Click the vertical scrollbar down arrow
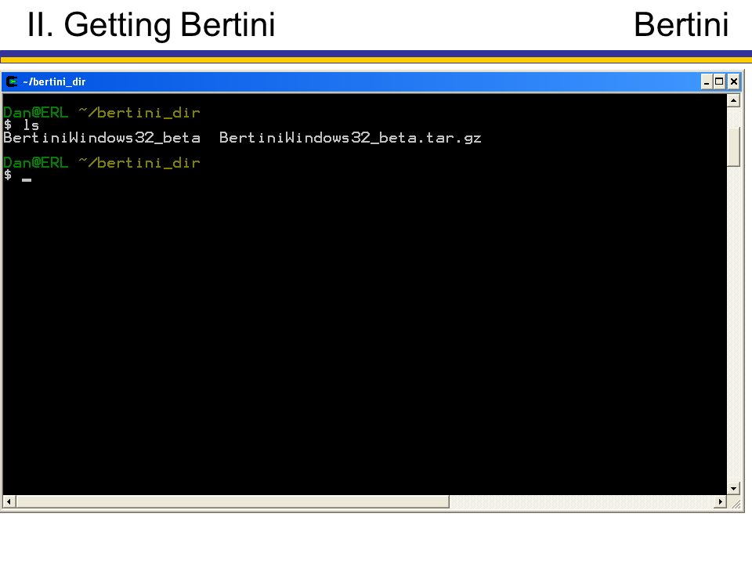 coord(733,489)
